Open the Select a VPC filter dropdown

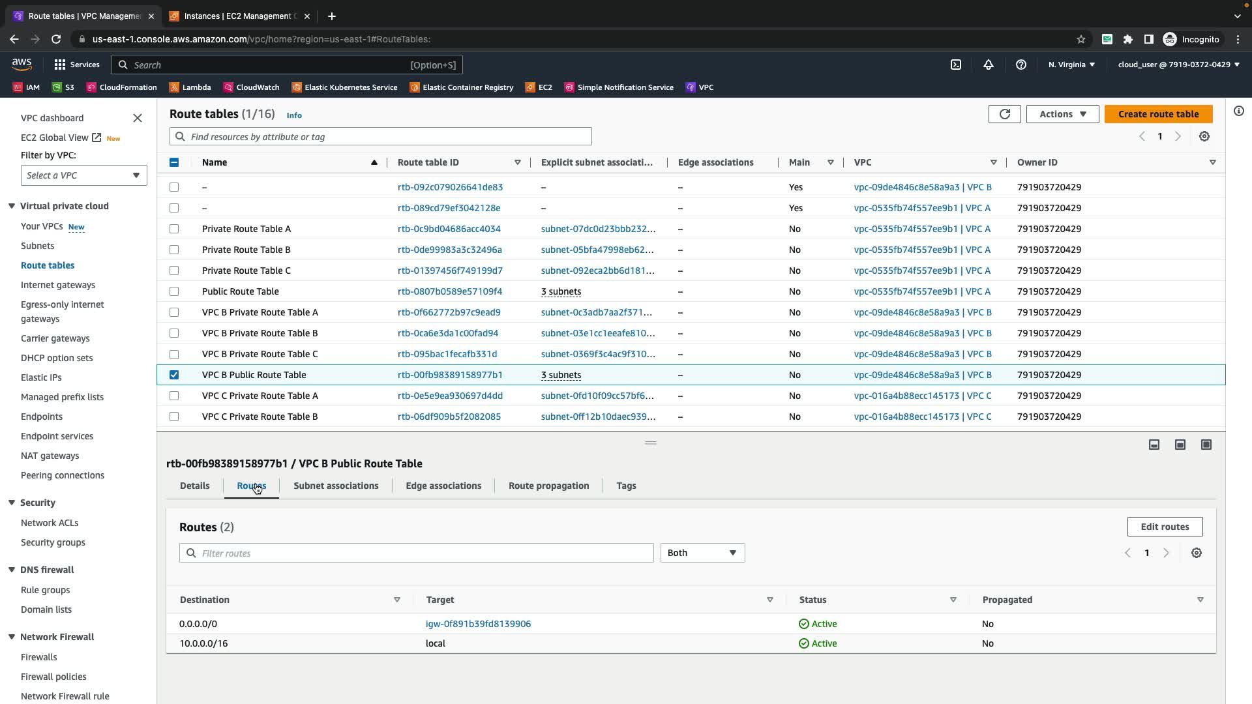point(83,175)
